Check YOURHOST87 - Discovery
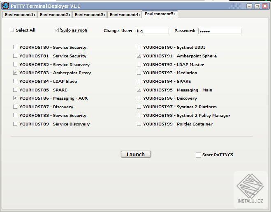271x212 pixels. (x=15, y=107)
